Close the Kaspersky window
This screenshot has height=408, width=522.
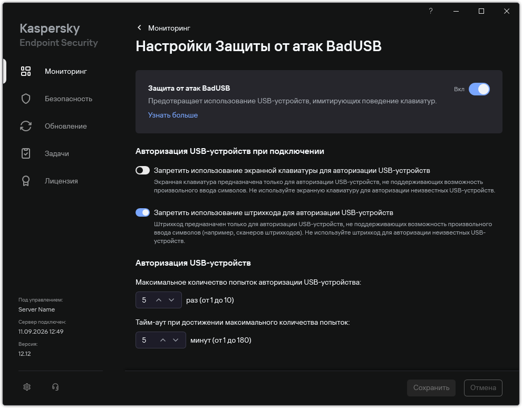[507, 11]
